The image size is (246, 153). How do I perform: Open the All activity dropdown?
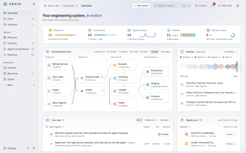231,52
